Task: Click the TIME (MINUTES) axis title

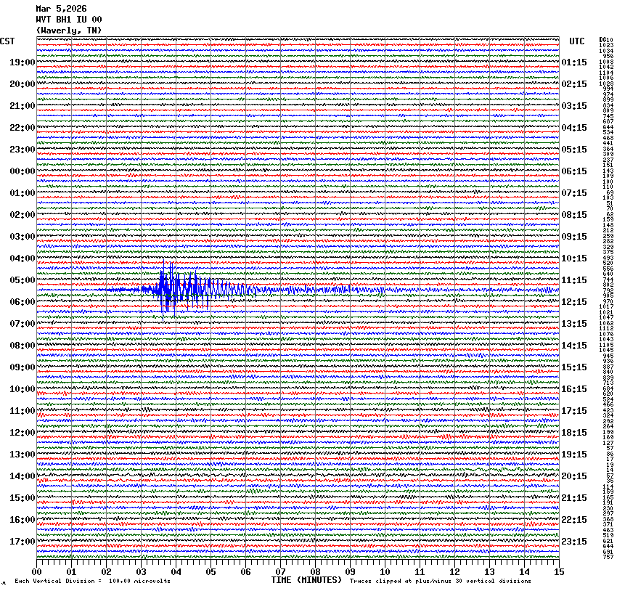Action: [306, 580]
